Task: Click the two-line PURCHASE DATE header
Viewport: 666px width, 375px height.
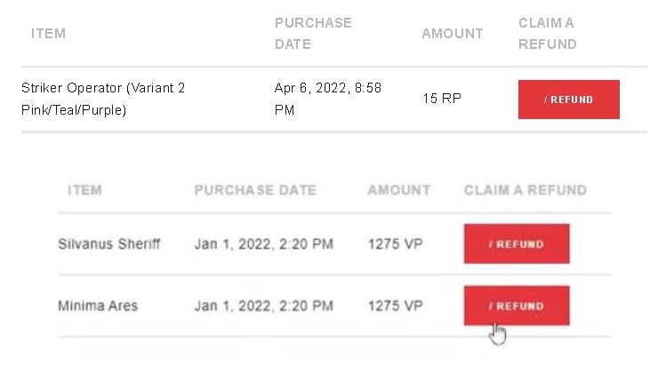Action: point(314,33)
